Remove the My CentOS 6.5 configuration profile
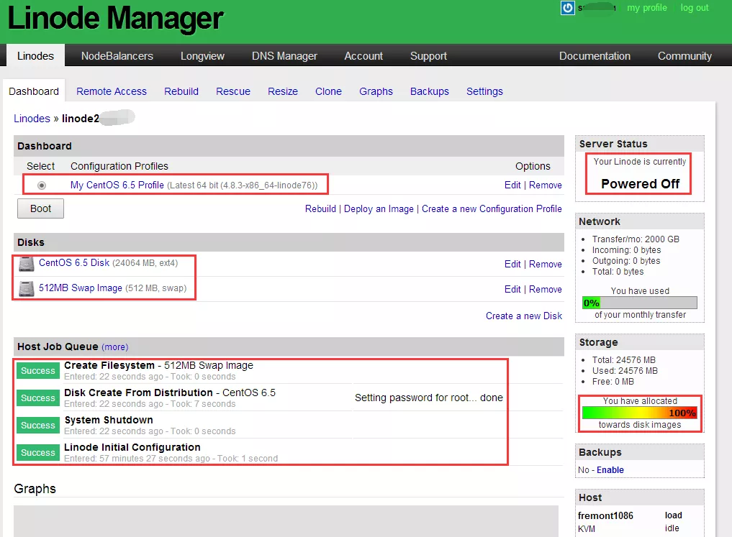 [546, 185]
